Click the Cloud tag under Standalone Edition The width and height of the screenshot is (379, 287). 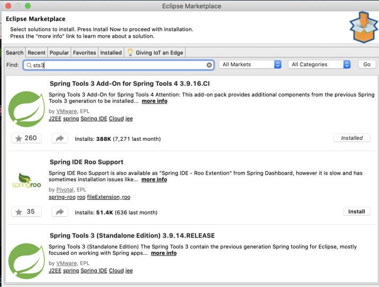(x=116, y=270)
